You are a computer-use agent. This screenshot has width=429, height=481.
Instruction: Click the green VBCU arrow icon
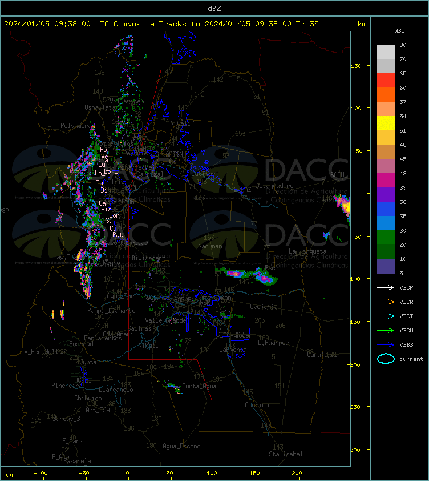[386, 330]
